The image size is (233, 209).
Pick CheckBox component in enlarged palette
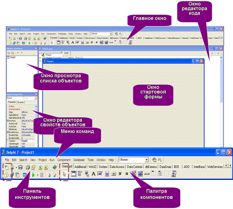[120, 174]
